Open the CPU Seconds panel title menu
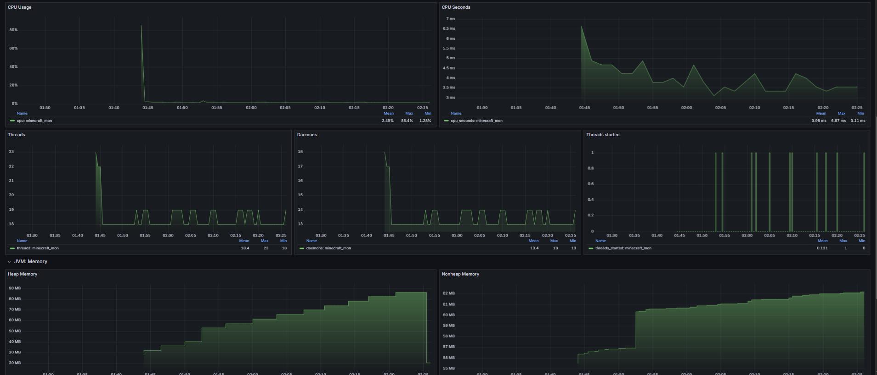 [456, 7]
